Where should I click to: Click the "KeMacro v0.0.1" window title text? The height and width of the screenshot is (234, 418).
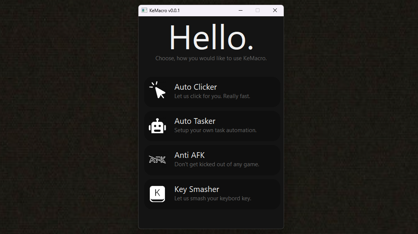pyautogui.click(x=165, y=11)
